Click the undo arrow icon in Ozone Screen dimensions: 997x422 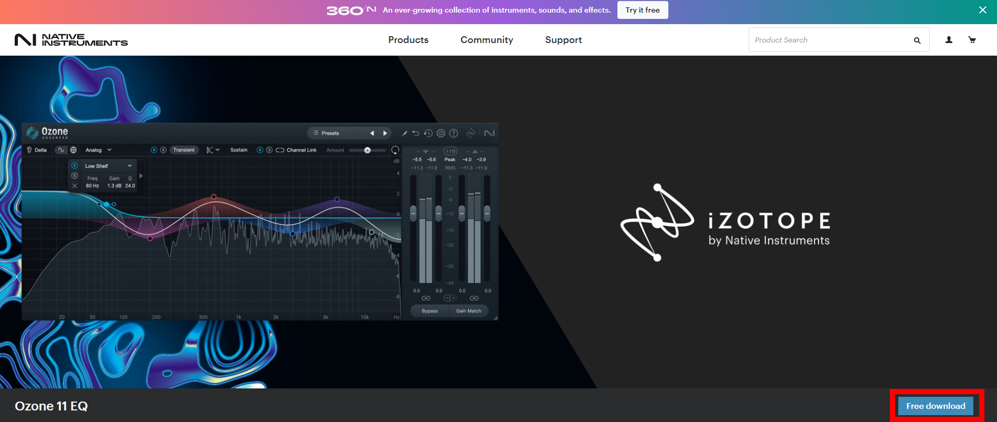click(416, 133)
